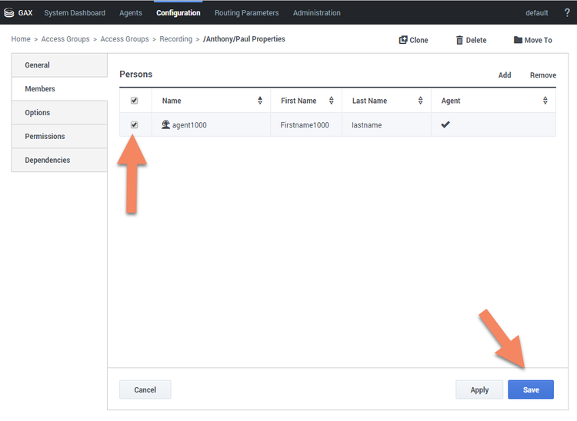Open the help question mark icon
The height and width of the screenshot is (421, 577).
click(x=566, y=13)
